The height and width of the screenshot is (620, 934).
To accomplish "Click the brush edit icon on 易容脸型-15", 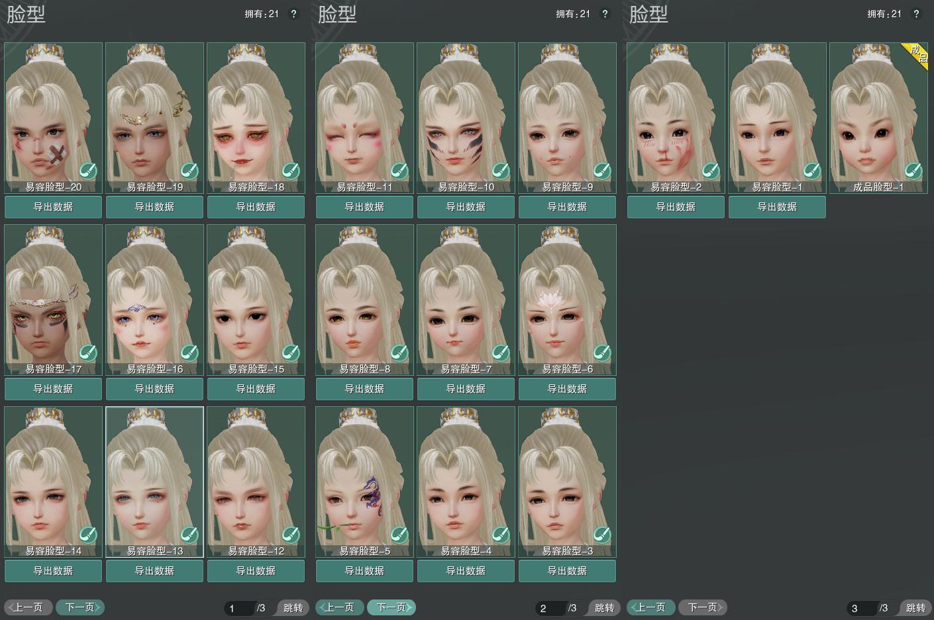I will (291, 353).
